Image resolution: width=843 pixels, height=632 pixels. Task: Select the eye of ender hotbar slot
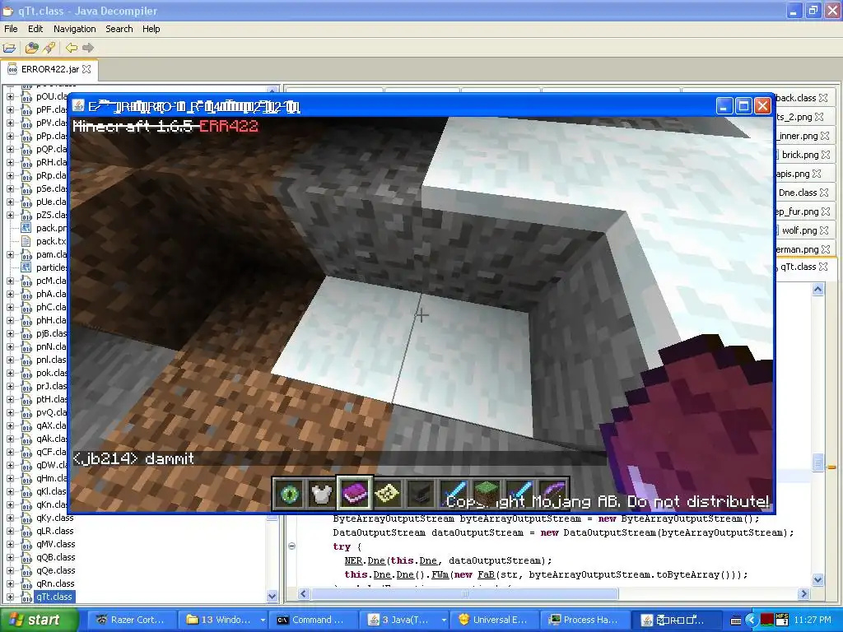(290, 494)
